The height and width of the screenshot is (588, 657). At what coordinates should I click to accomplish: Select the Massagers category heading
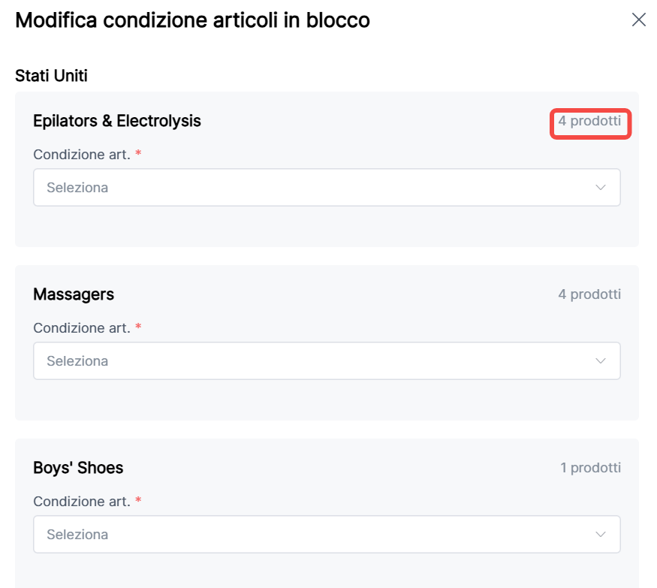(x=74, y=294)
